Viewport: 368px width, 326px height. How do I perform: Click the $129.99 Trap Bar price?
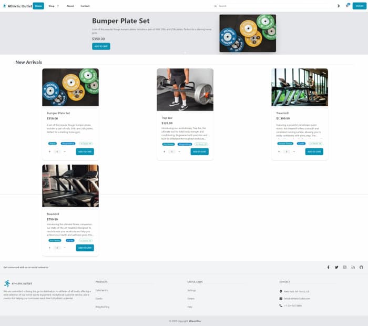click(x=167, y=123)
